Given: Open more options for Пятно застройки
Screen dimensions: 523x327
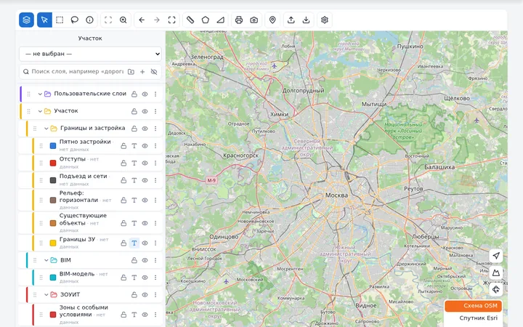Looking at the screenshot, I should 155,146.
